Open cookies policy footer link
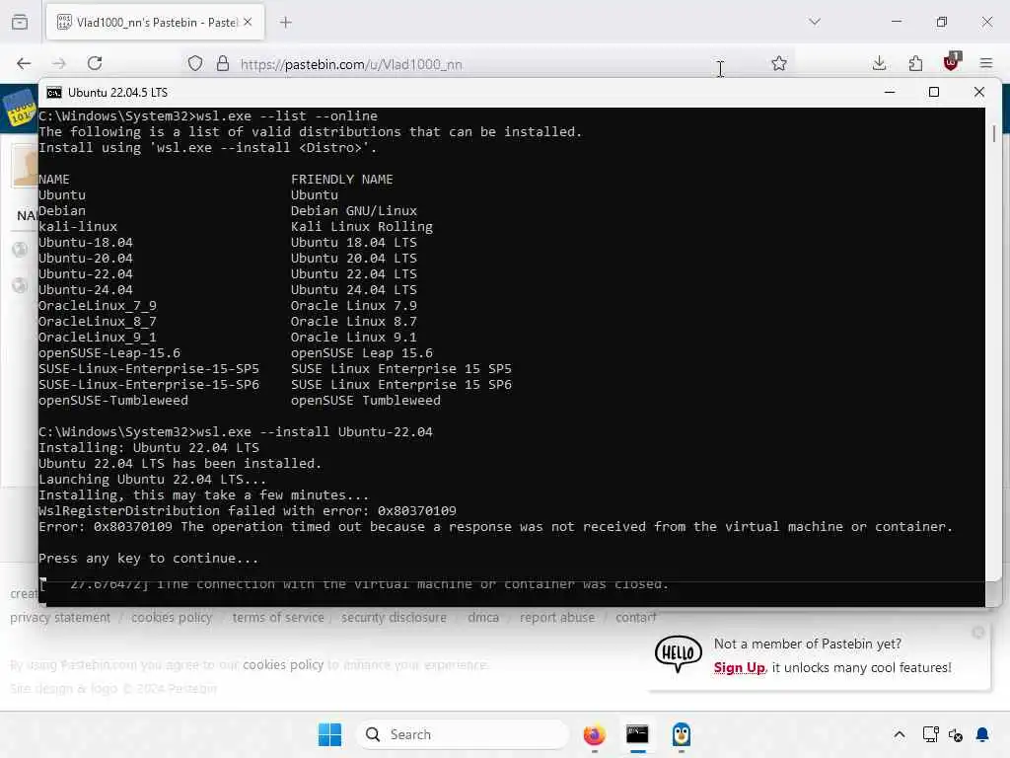This screenshot has height=758, width=1010. [x=172, y=618]
